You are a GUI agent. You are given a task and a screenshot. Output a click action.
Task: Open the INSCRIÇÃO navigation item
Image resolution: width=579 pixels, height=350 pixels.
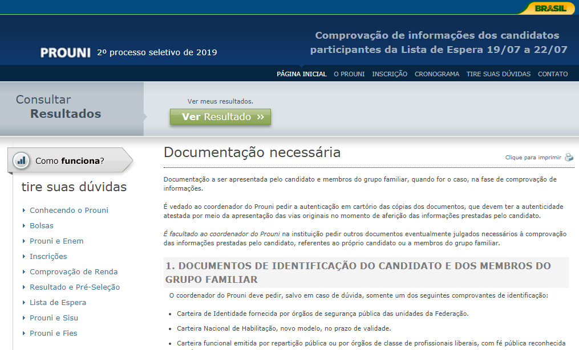point(390,74)
